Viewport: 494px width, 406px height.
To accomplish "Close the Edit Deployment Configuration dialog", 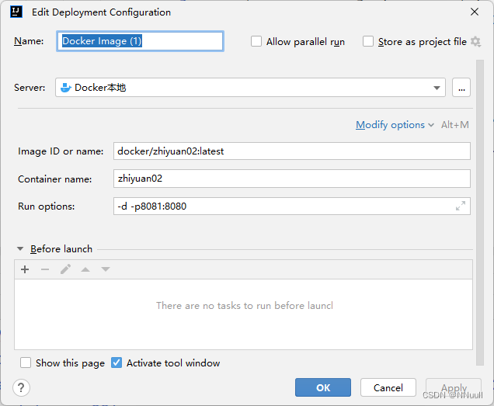I will click(475, 12).
